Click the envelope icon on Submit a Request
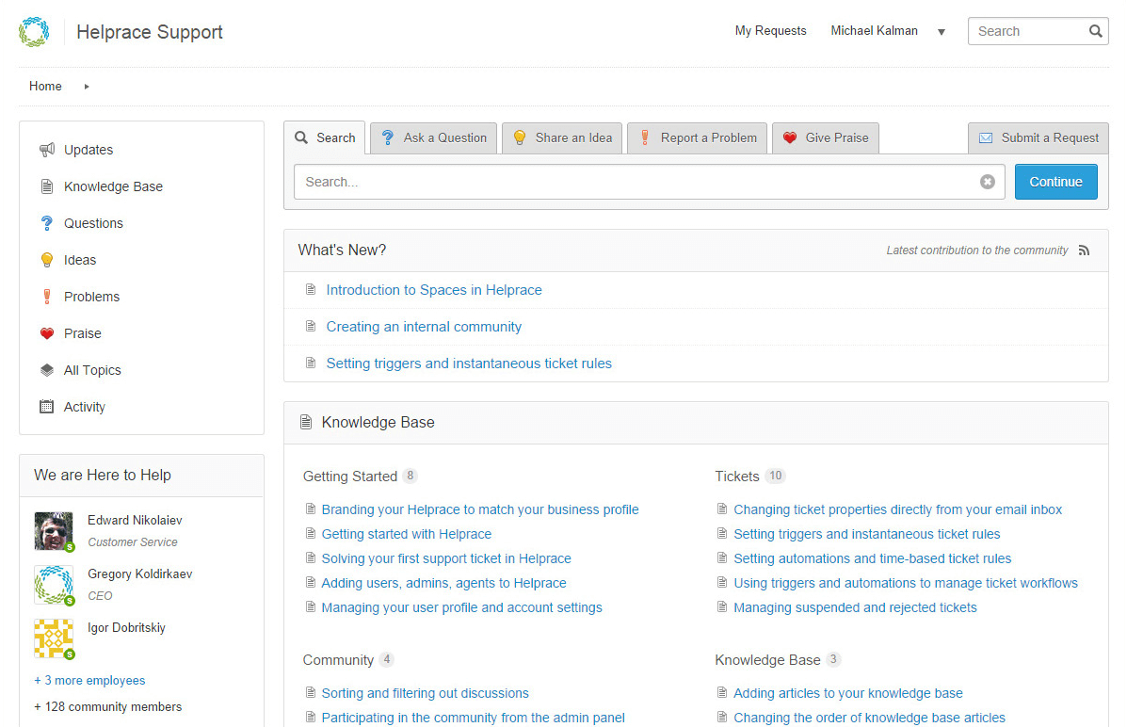Image resolution: width=1127 pixels, height=727 pixels. [x=986, y=138]
